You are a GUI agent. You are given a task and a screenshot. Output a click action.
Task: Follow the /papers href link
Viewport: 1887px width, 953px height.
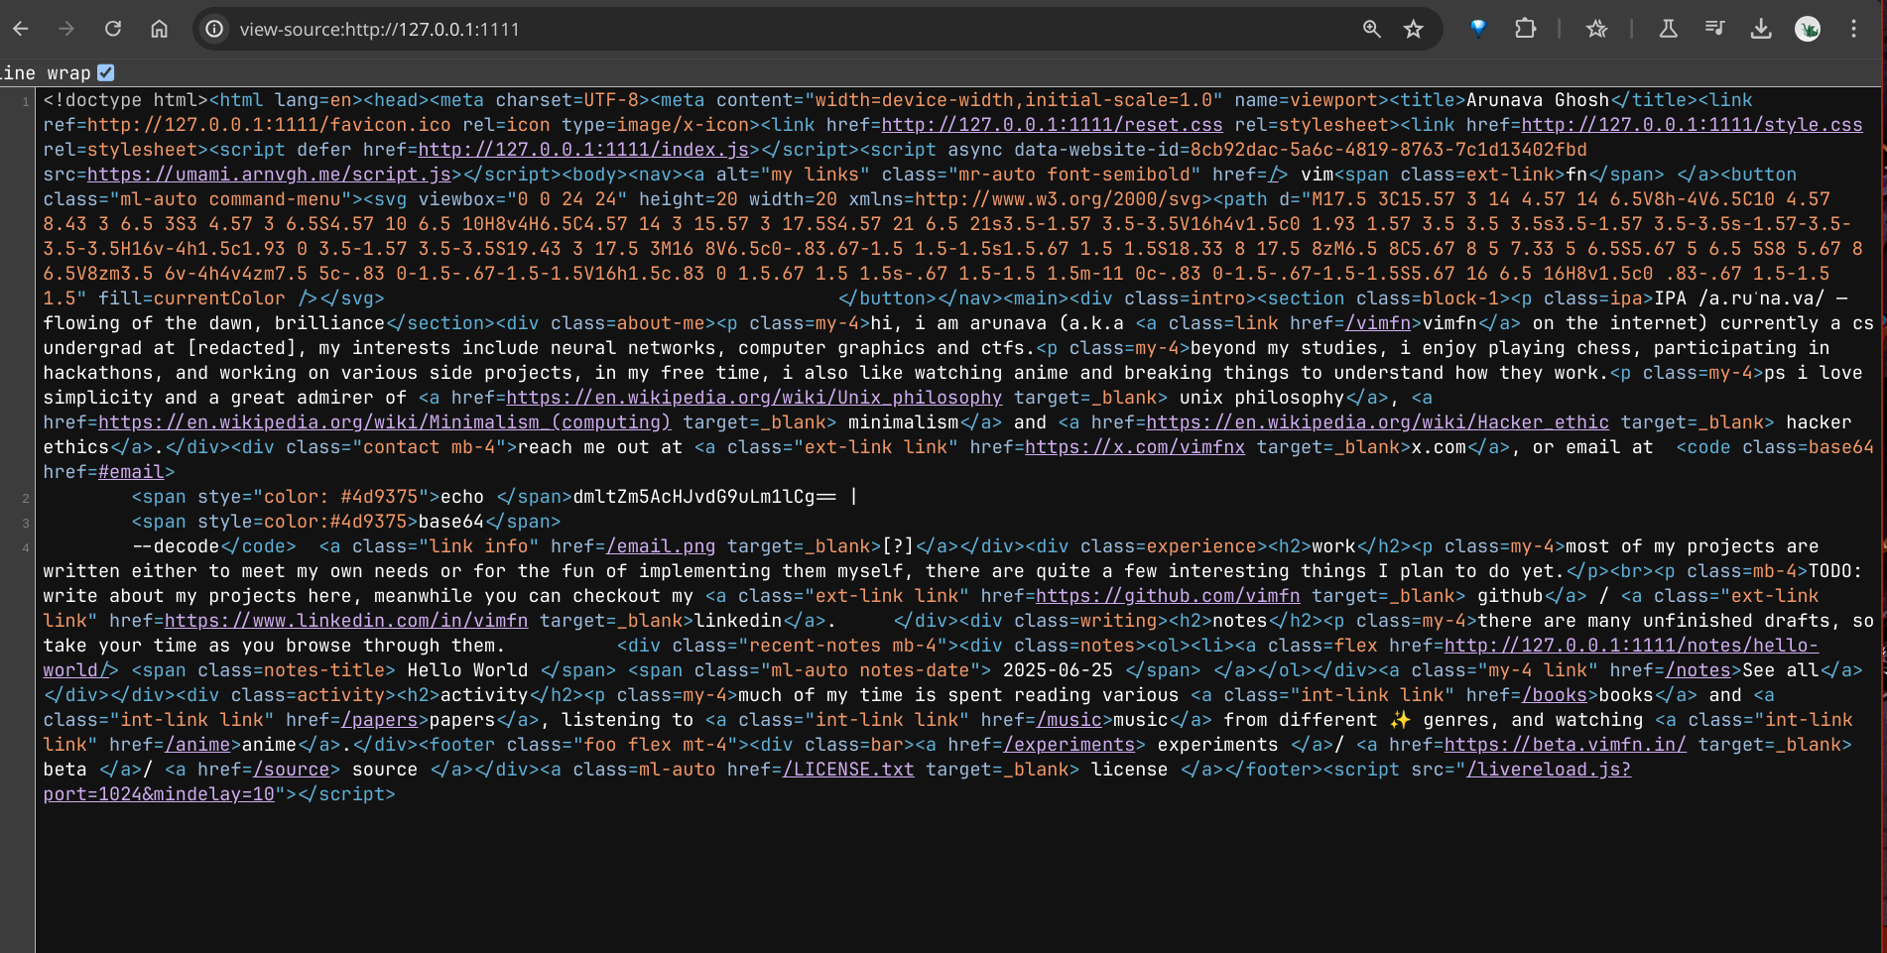(x=379, y=720)
